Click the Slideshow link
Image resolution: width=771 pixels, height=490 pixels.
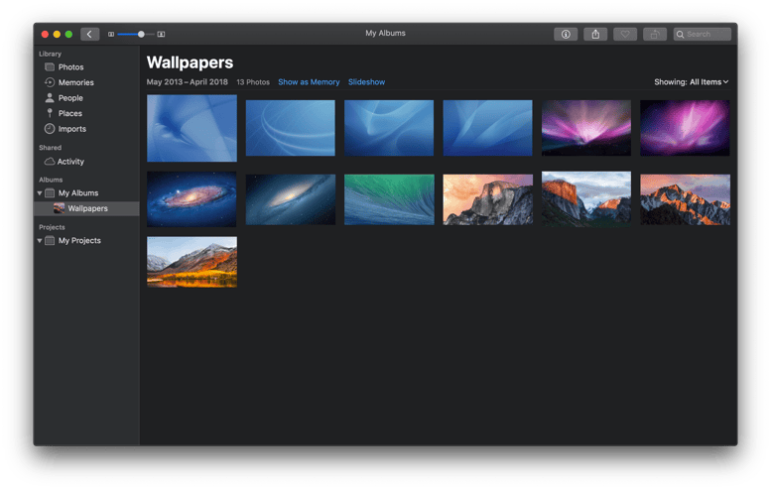367,82
